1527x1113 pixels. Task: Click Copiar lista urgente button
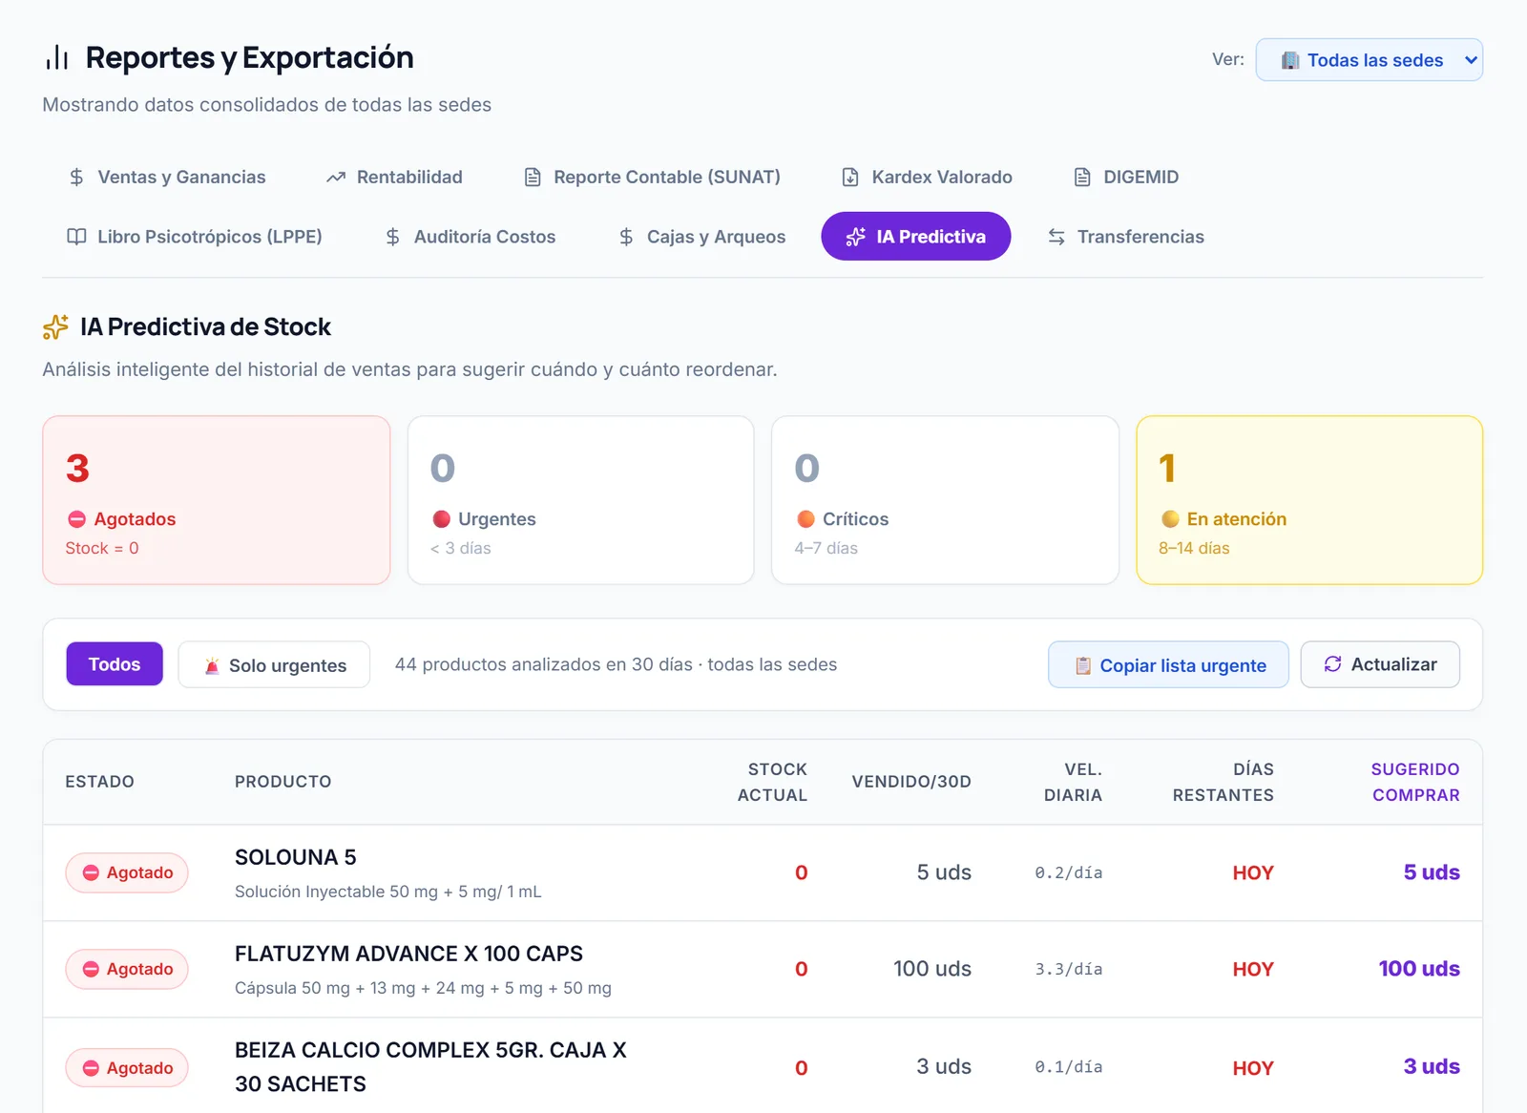[x=1168, y=664]
